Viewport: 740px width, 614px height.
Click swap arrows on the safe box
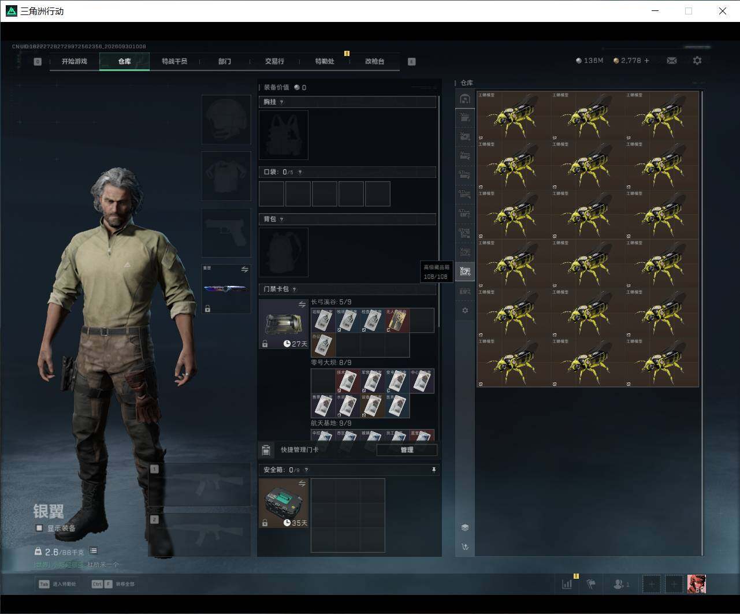pos(302,483)
